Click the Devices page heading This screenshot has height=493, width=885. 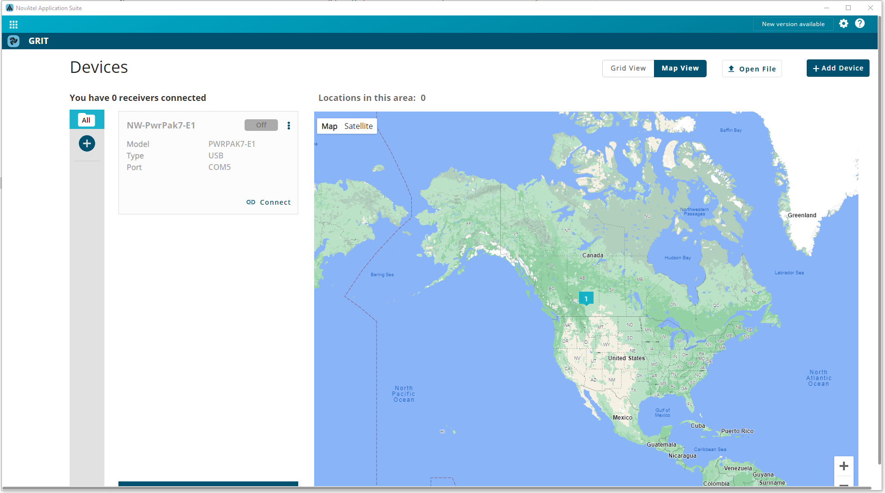click(99, 67)
